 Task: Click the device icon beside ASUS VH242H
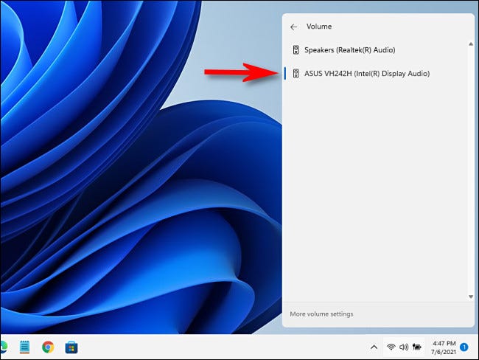(296, 74)
